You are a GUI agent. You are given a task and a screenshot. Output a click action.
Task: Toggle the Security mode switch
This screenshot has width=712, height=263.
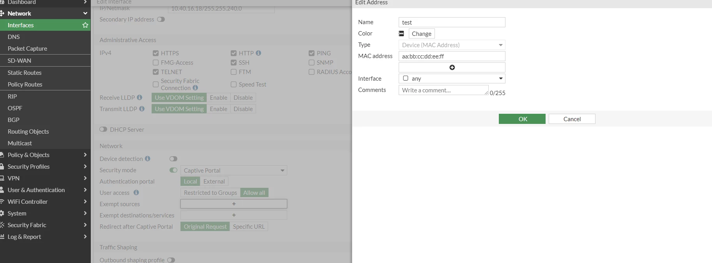(173, 170)
